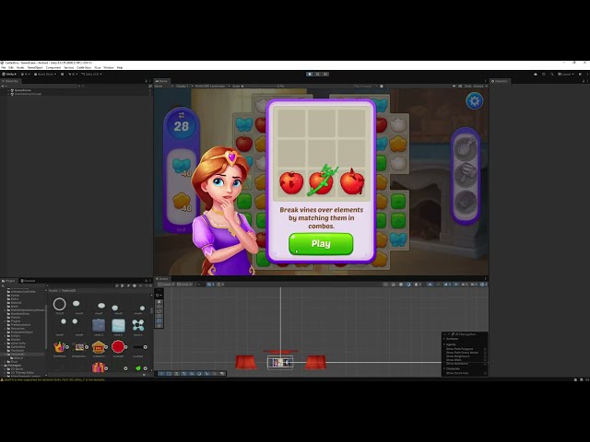Select the light blue cloud texture thumbnail
Image resolution: width=590 pixels, height=442 pixels.
[x=118, y=325]
